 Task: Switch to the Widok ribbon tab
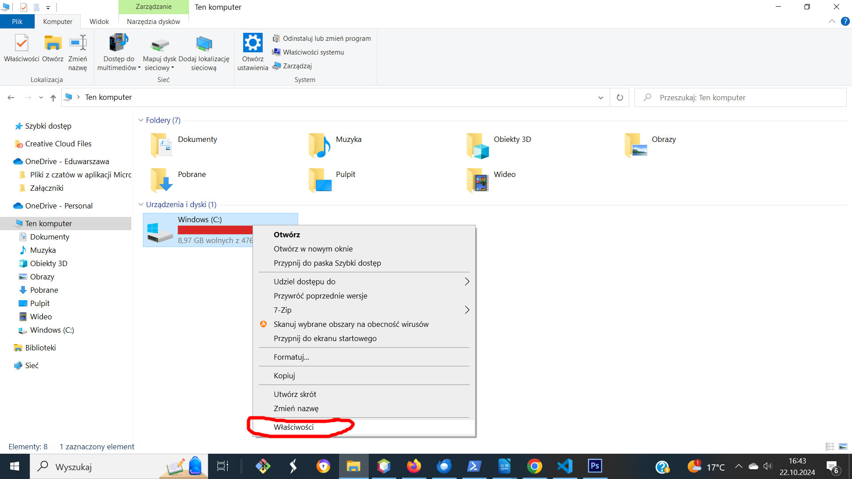tap(99, 21)
